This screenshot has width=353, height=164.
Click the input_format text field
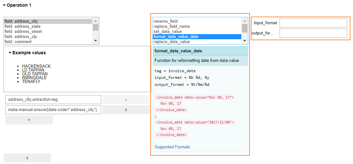click(x=313, y=23)
